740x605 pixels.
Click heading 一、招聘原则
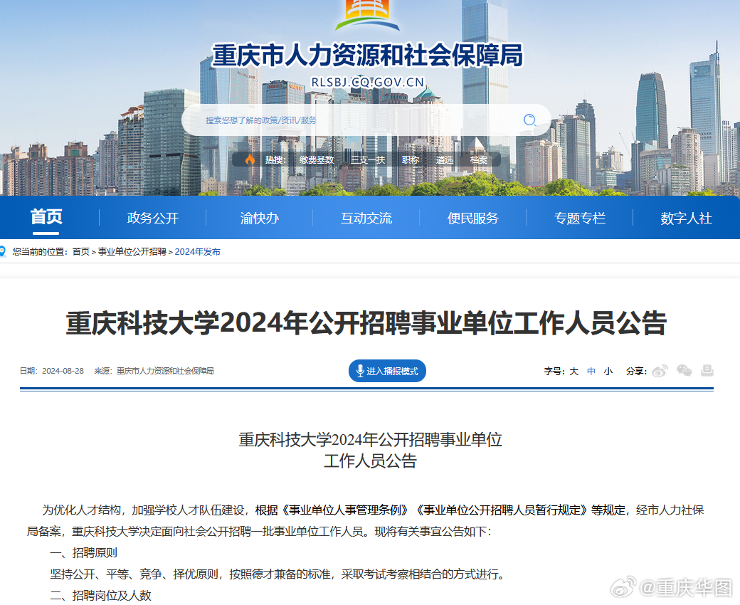pyautogui.click(x=83, y=552)
